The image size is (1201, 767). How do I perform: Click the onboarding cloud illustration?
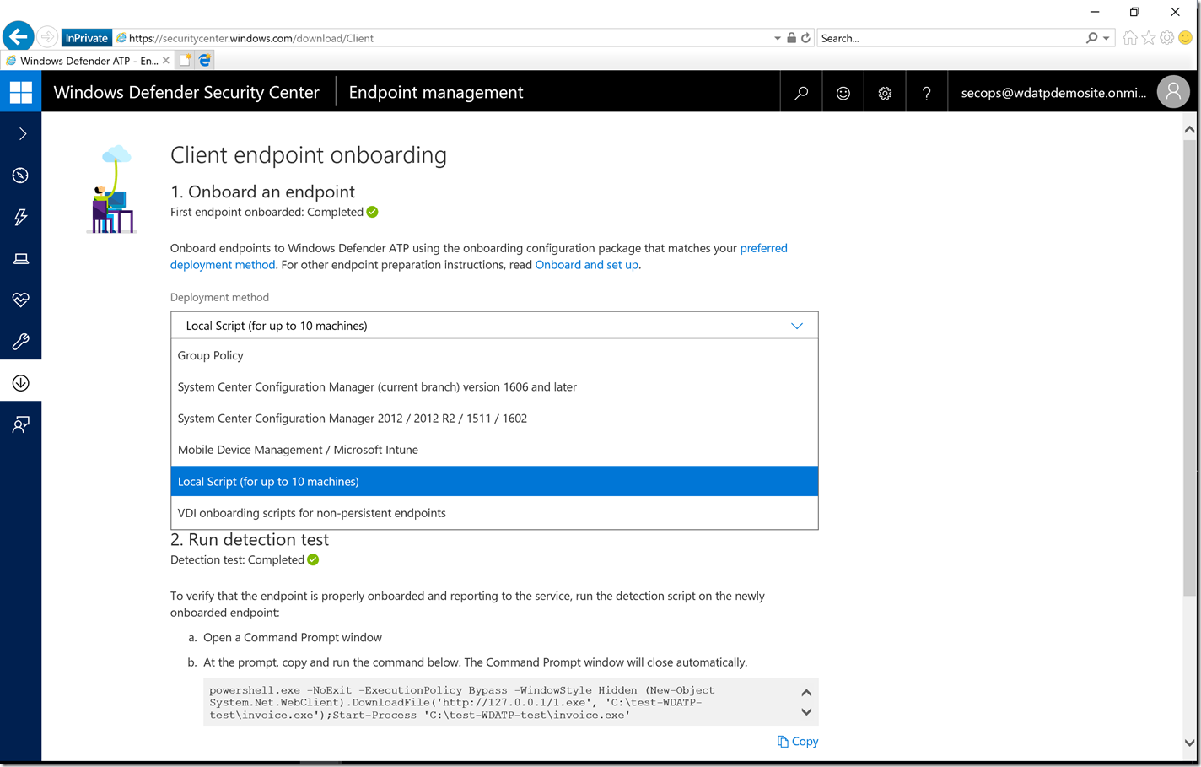(112, 189)
